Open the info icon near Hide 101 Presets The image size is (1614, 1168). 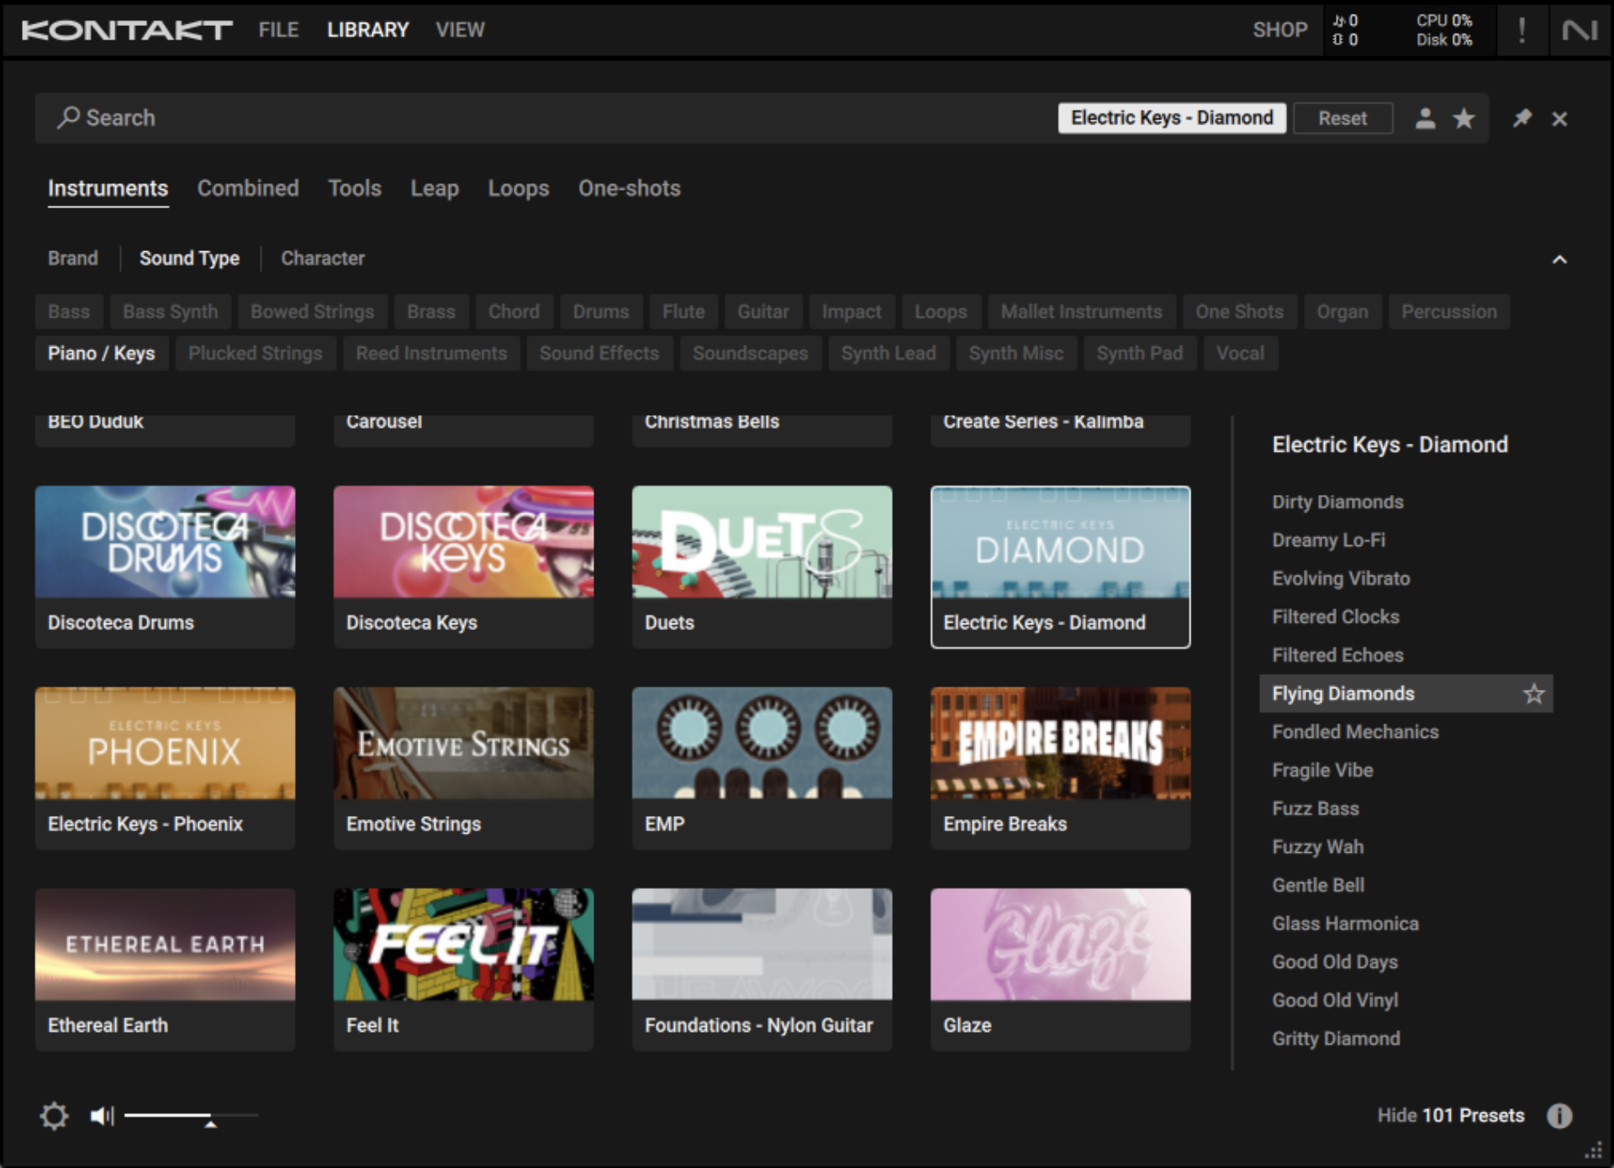coord(1559,1115)
